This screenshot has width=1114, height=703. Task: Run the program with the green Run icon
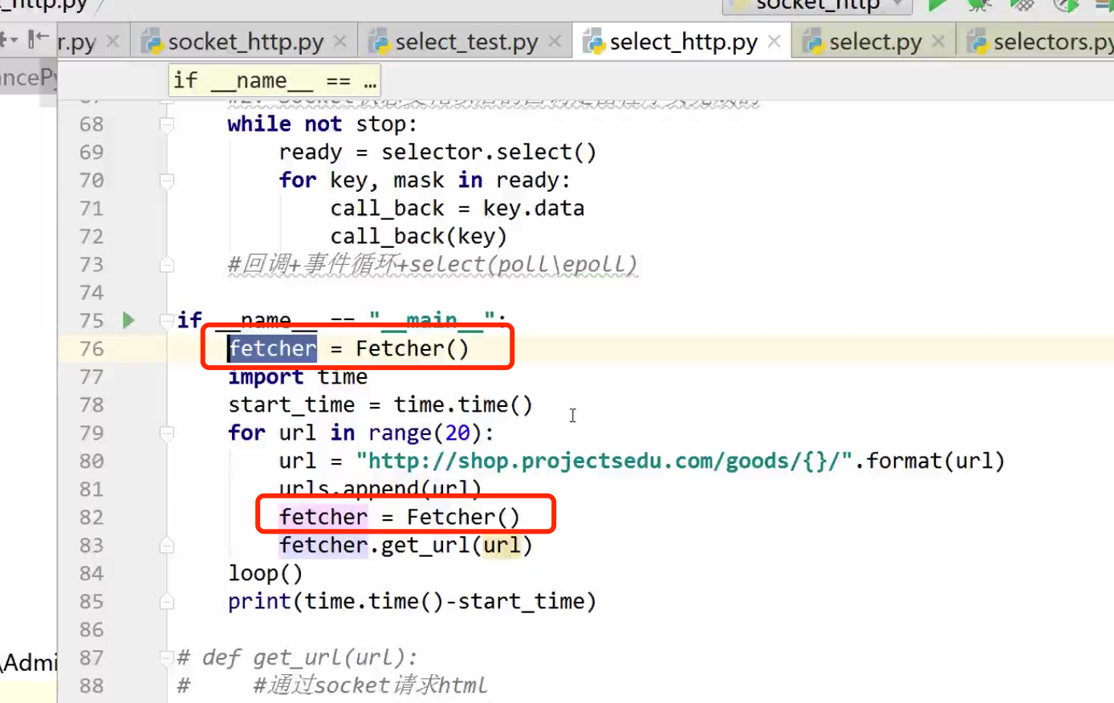click(937, 6)
